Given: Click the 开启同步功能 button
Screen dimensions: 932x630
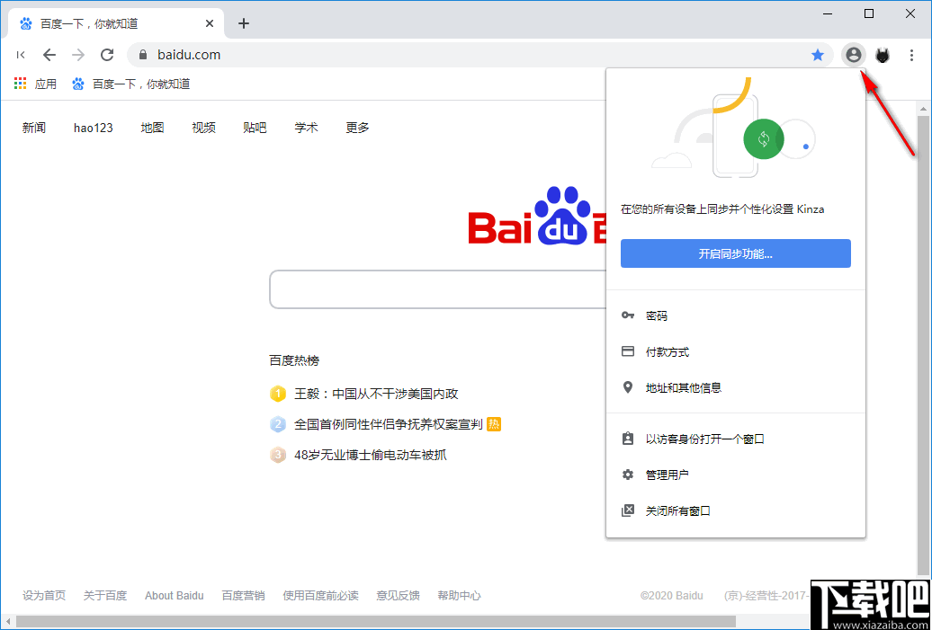Looking at the screenshot, I should (736, 253).
